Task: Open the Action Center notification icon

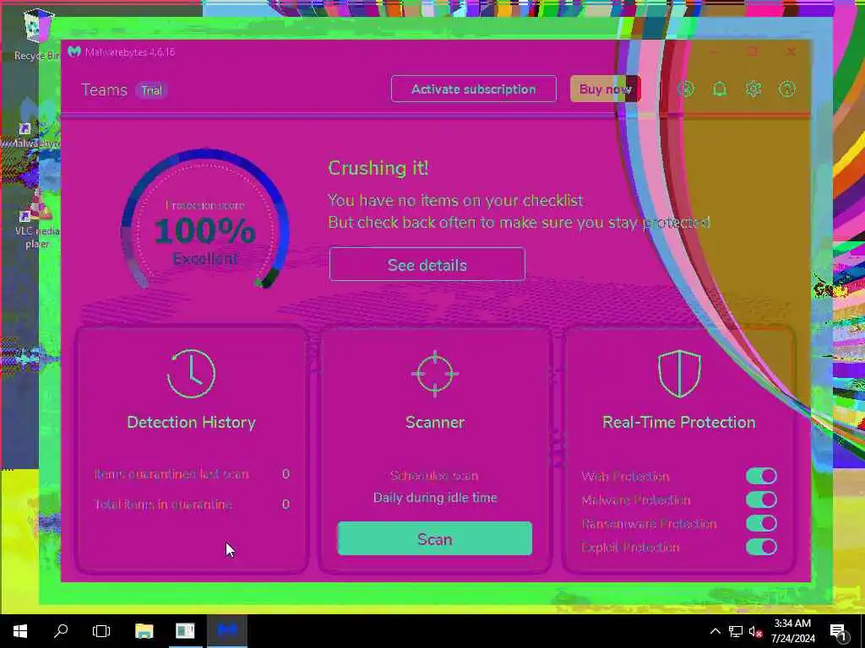Action: point(839,631)
